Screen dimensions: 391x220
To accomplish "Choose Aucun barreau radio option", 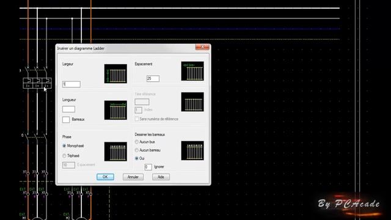I will tap(137, 150).
